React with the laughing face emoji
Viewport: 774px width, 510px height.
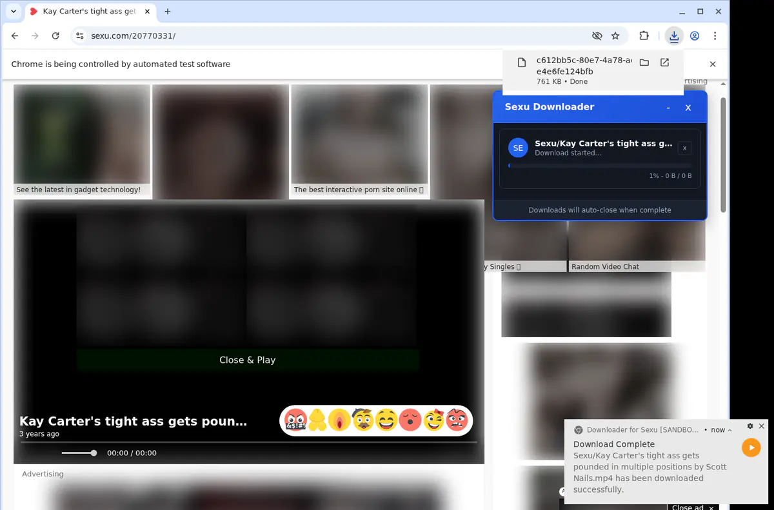pos(386,420)
